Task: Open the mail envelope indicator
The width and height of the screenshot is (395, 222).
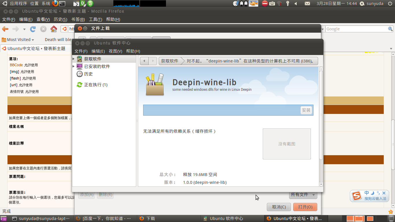Action: 307,3
